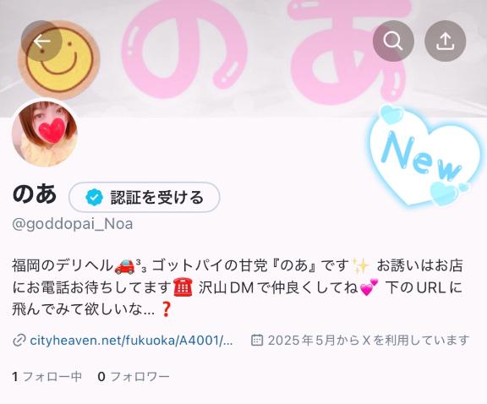Tap the smiley face sticker in banner
This screenshot has height=404, width=487.
[x=59, y=60]
